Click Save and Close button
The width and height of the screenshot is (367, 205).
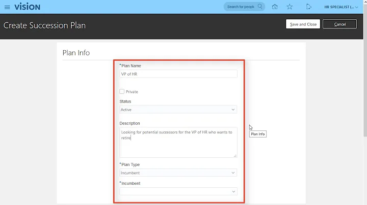click(x=303, y=24)
